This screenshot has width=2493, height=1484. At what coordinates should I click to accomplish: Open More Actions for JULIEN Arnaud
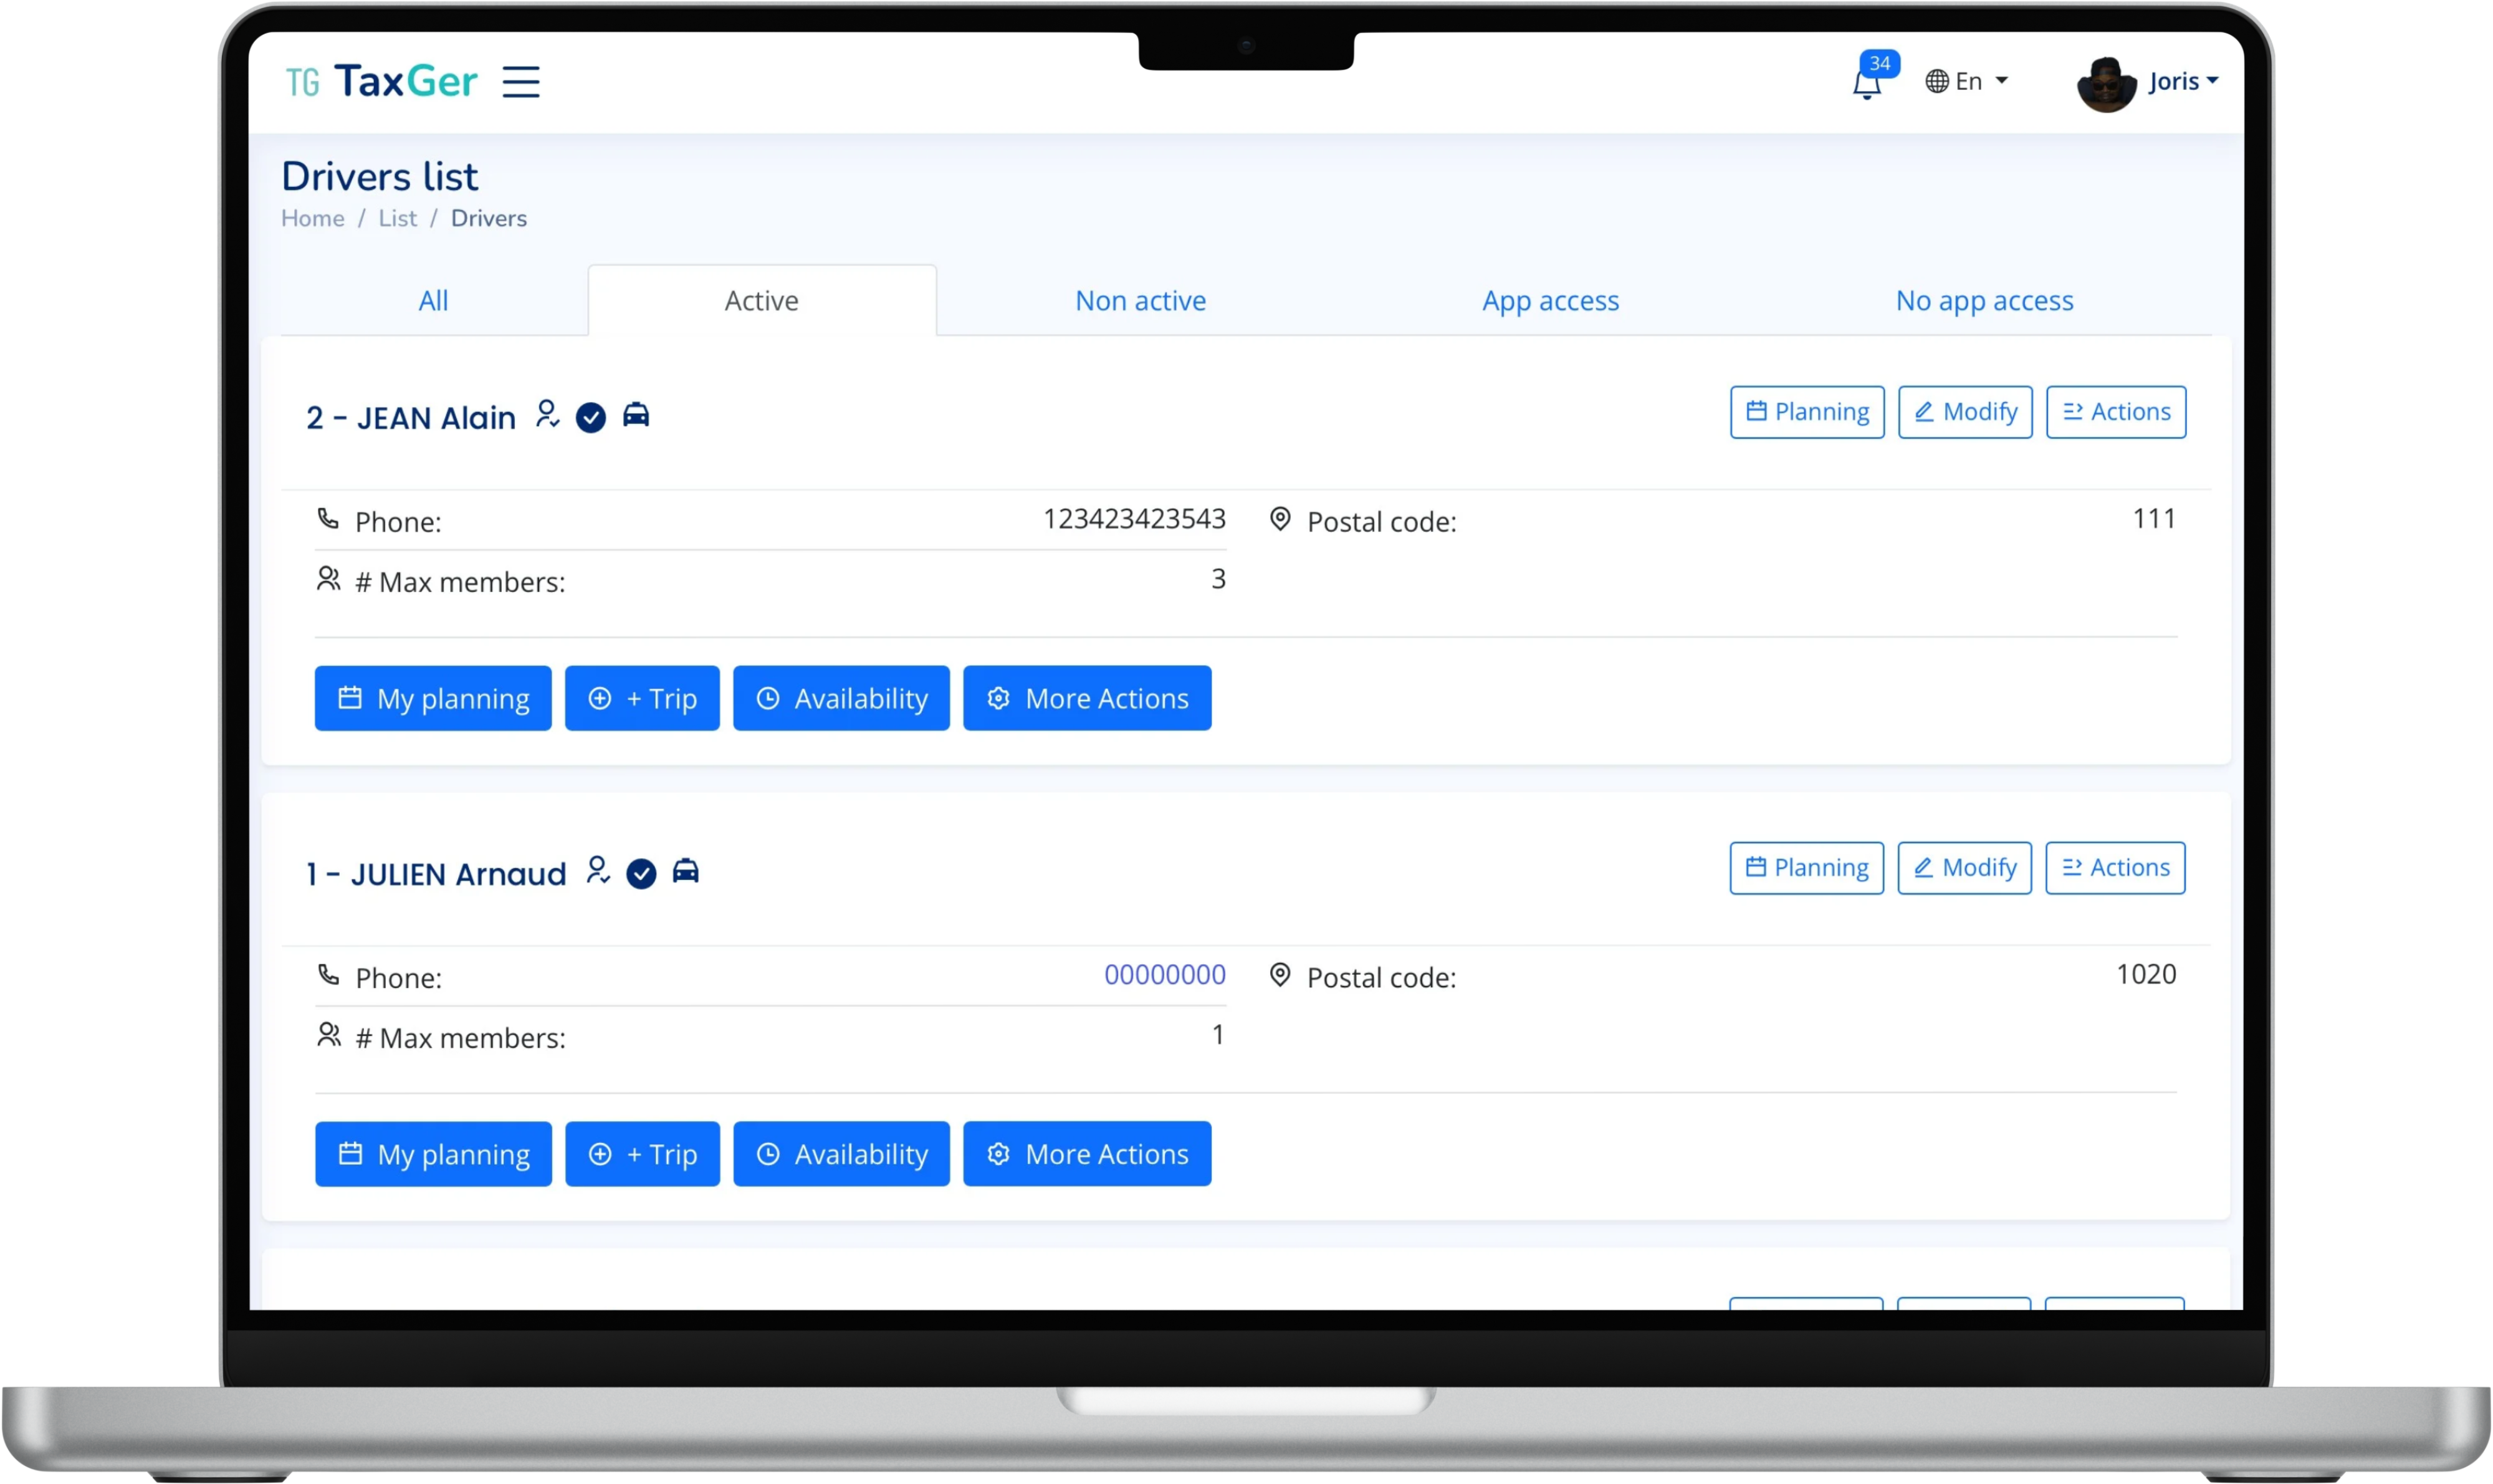(x=1087, y=1154)
